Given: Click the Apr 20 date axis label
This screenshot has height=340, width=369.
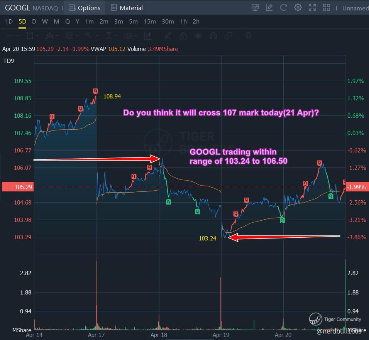Looking at the screenshot, I should [x=283, y=335].
